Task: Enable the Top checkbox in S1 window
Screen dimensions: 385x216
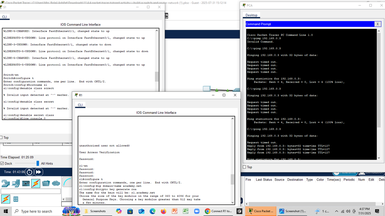Action: 2,138
